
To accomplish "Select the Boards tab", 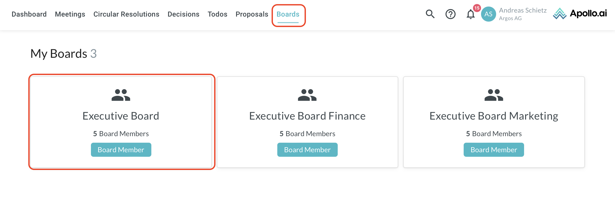I will click(288, 14).
